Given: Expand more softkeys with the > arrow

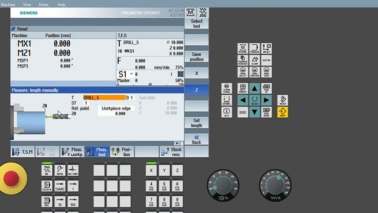Looking at the screenshot, I should (177, 143).
